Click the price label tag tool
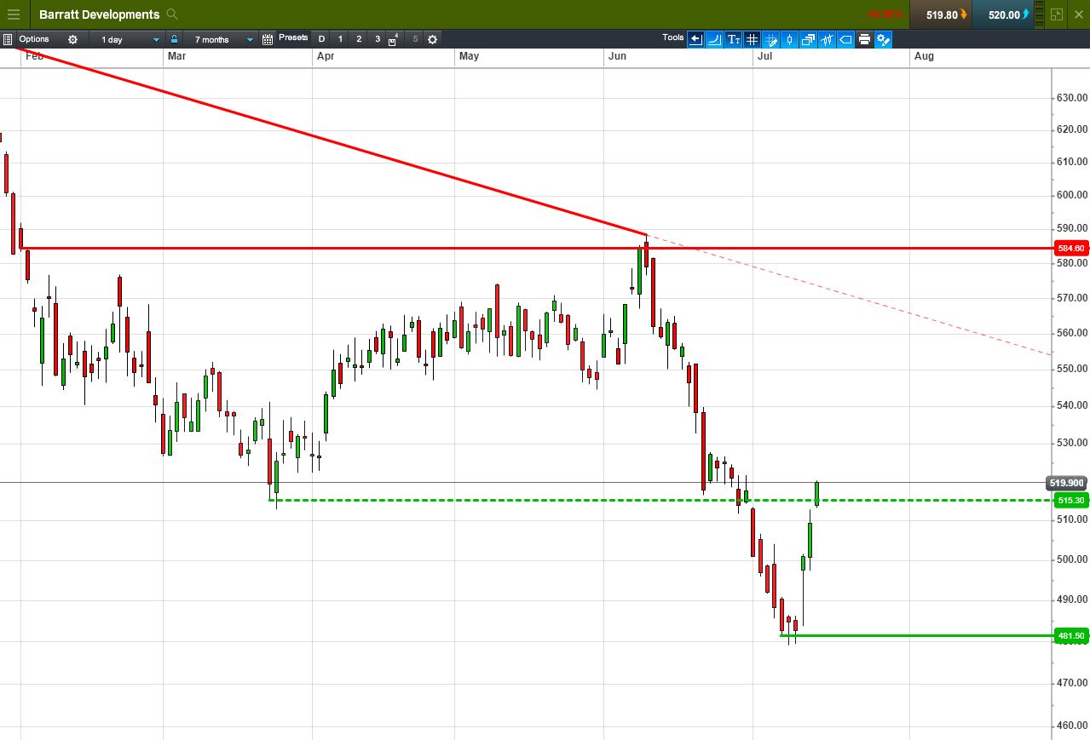 [845, 39]
